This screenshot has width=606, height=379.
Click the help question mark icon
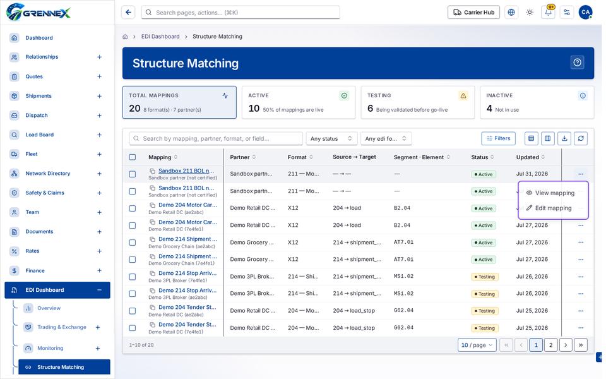[577, 63]
